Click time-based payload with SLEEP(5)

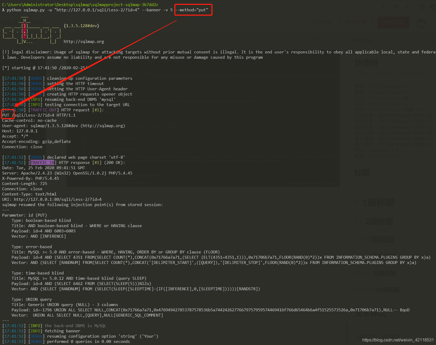click(81, 284)
